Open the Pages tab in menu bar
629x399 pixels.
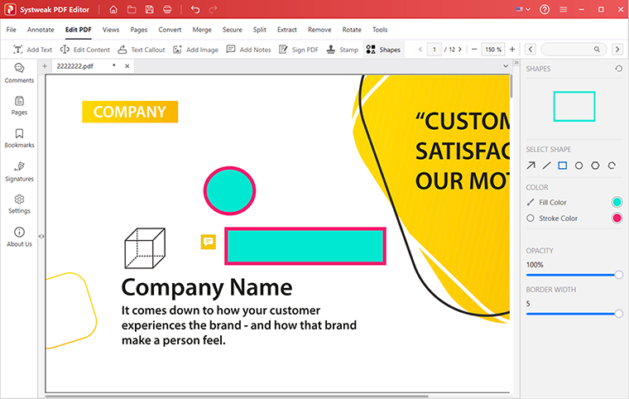pos(139,30)
